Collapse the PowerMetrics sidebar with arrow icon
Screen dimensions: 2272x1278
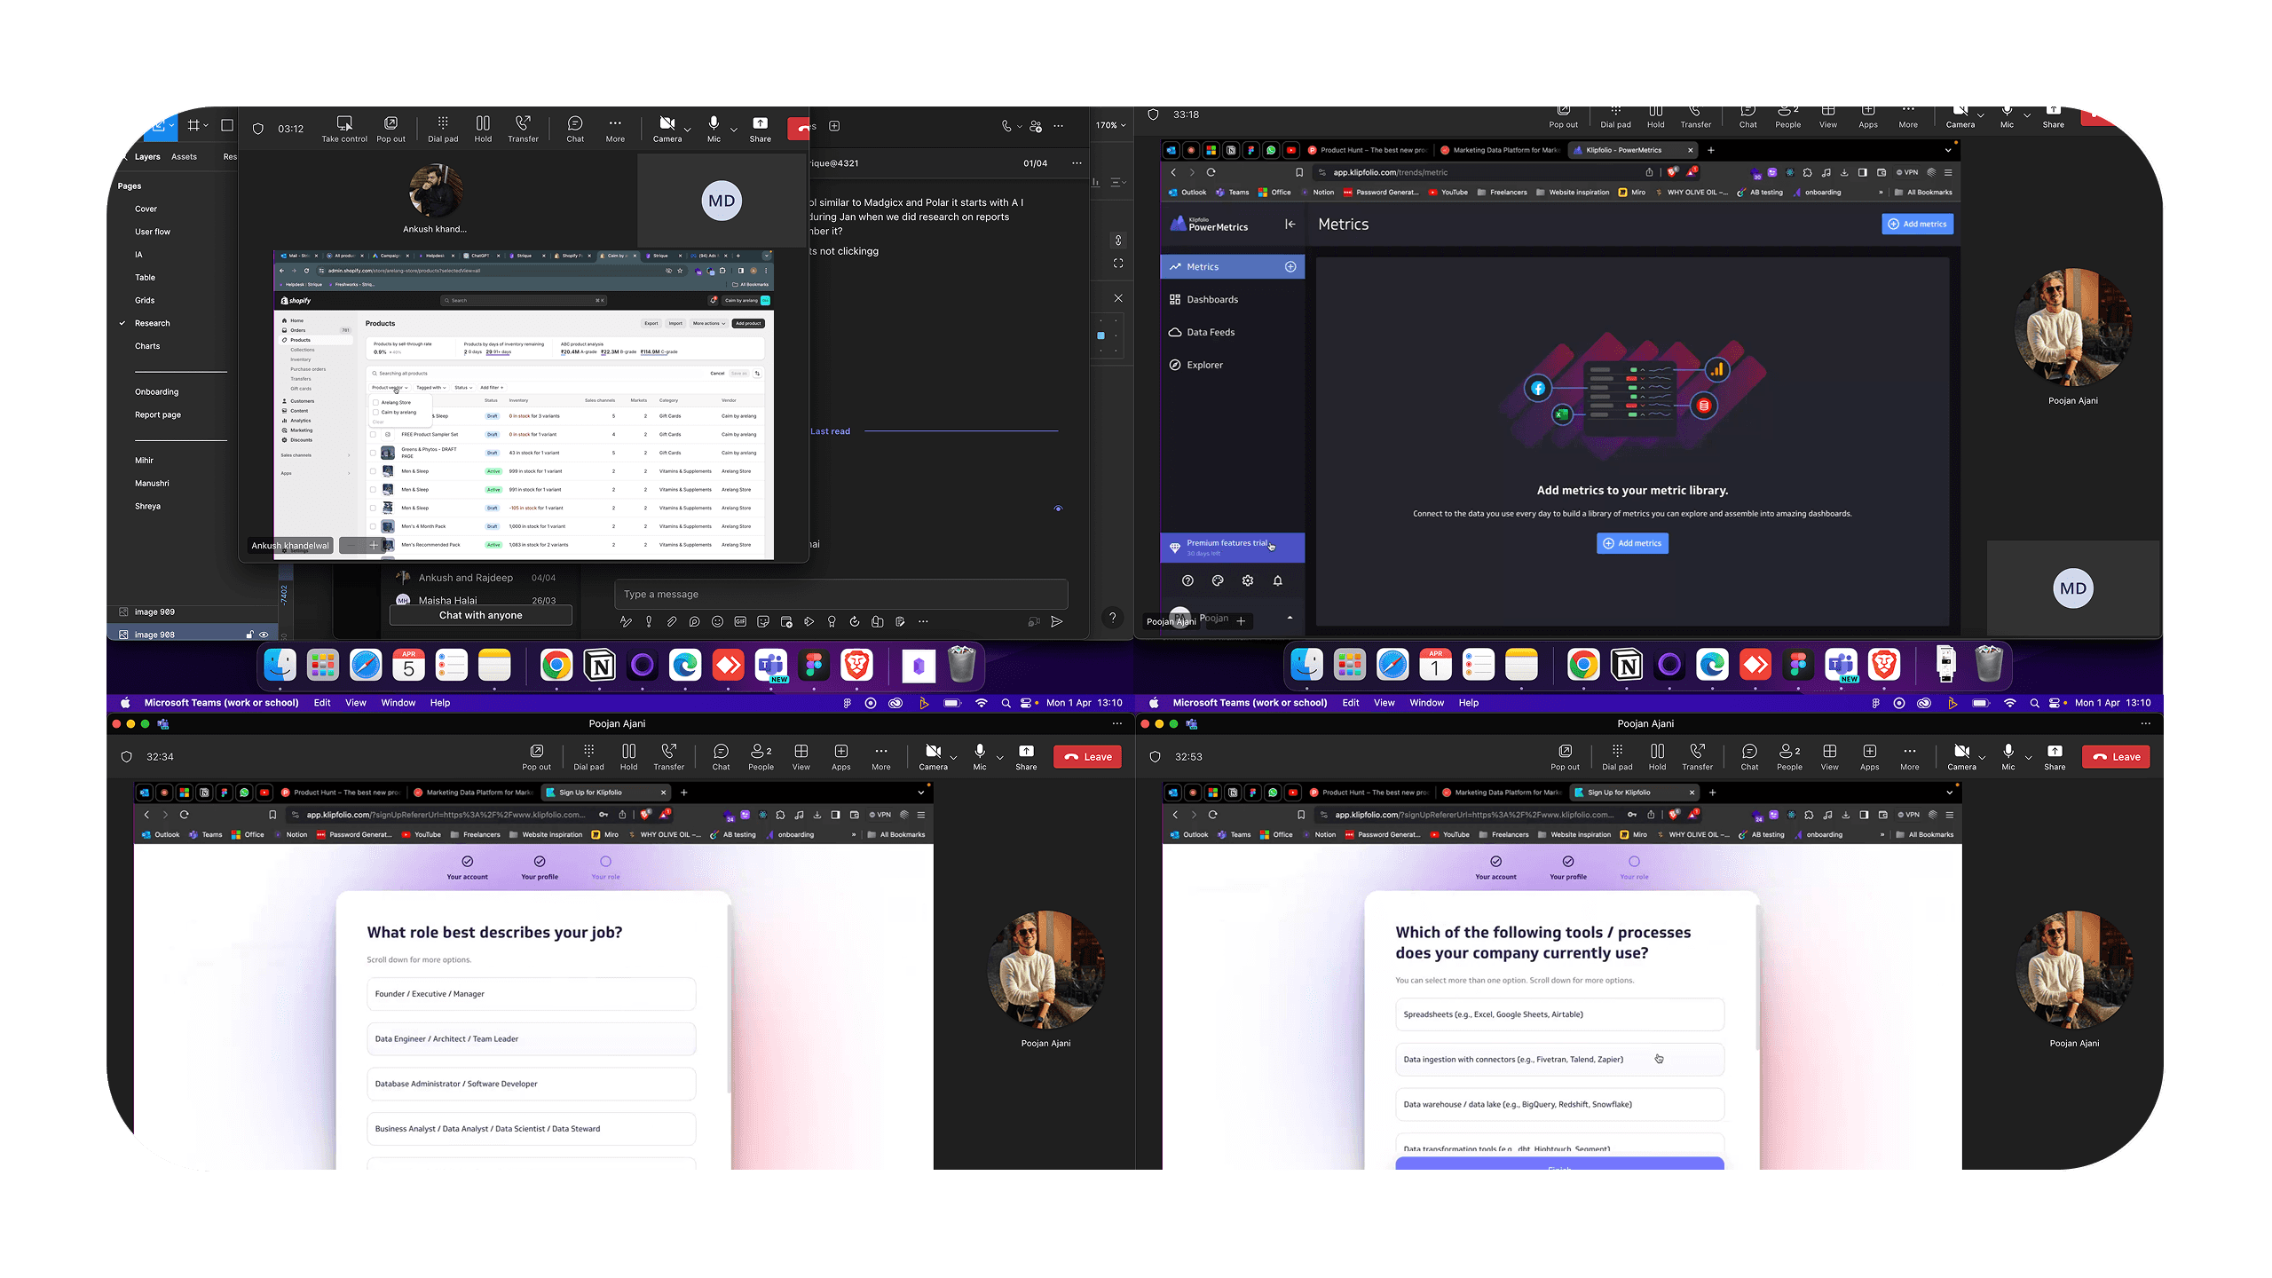point(1290,224)
